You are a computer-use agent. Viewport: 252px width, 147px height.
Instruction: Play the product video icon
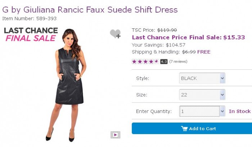point(115,135)
